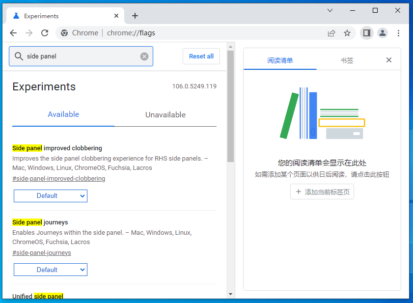Screen dimensions: 413x303
Task: Open Chrome's three-dot menu
Action: pyautogui.click(x=398, y=33)
